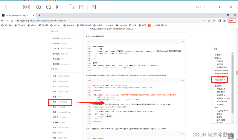Open the table sidebar item
The width and height of the screenshot is (238, 140).
59,133
